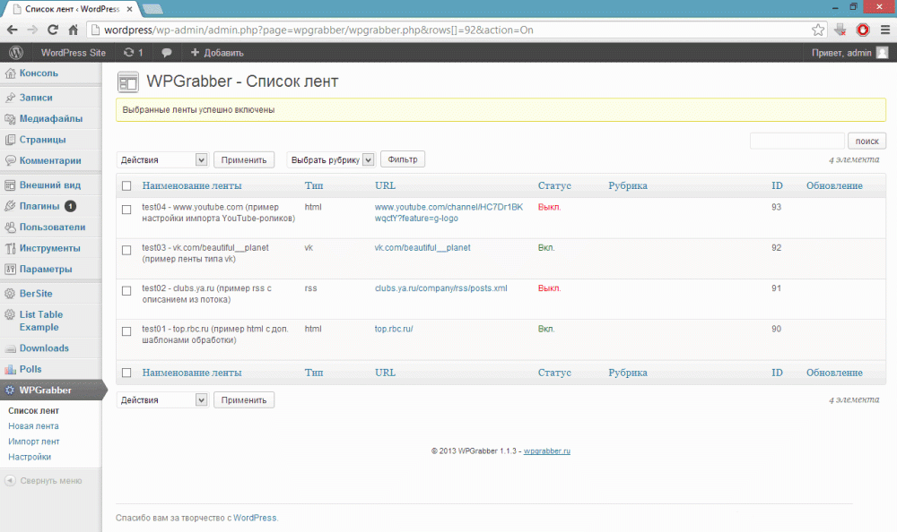
Task: Tick the checkbox for test04 YouTube feed
Action: tap(126, 209)
